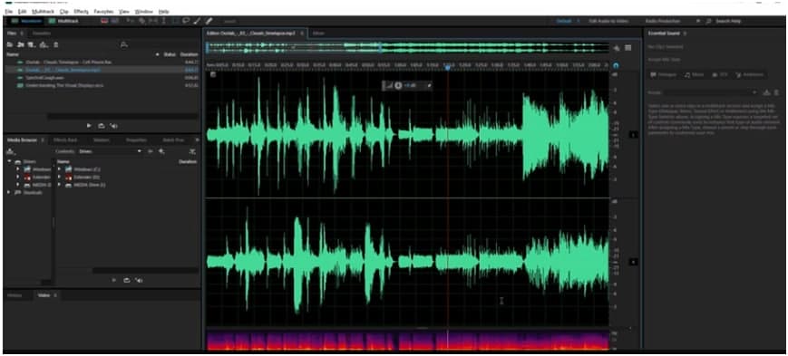Open the File menu
788x356 pixels.
point(8,11)
